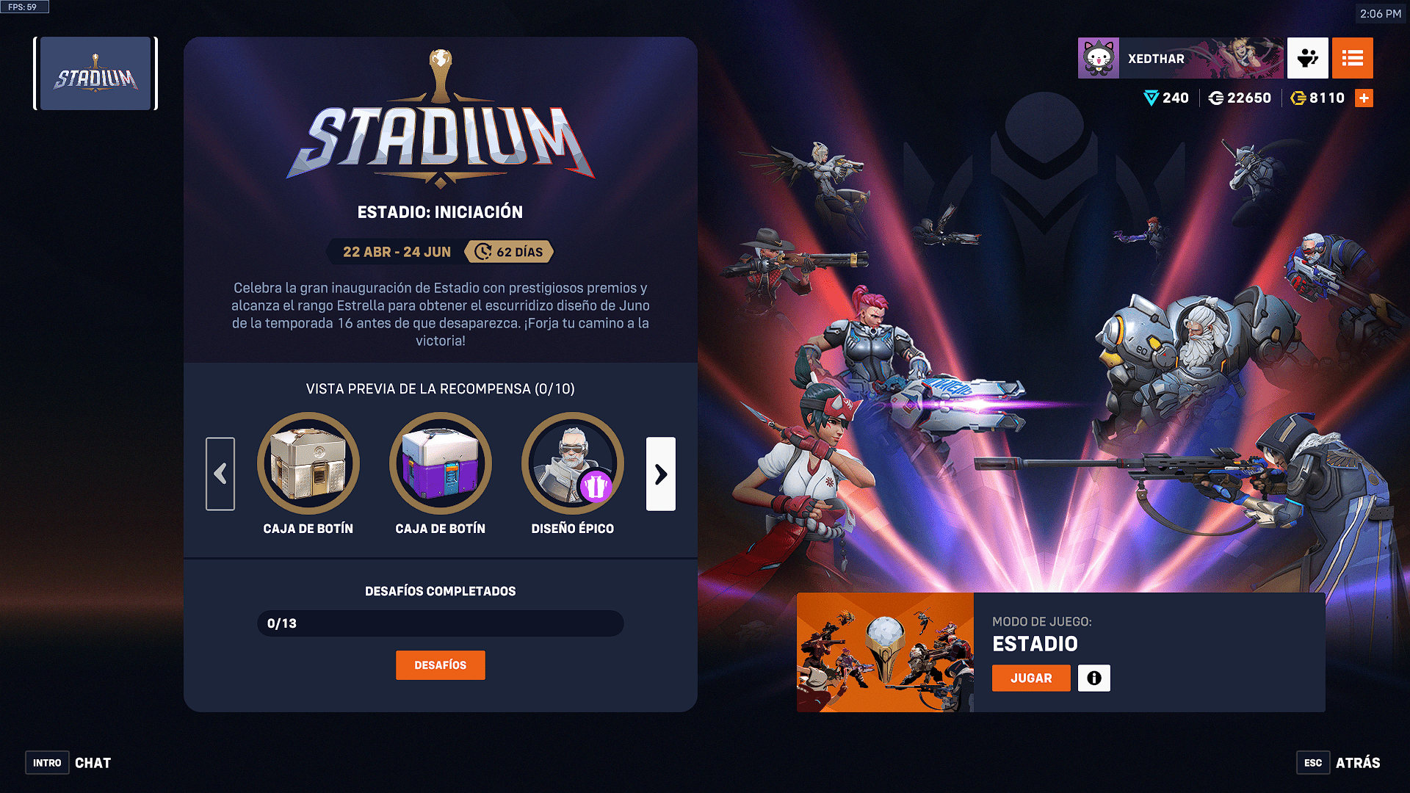Show previous rewards with left arrow
The image size is (1410, 793).
pos(220,474)
